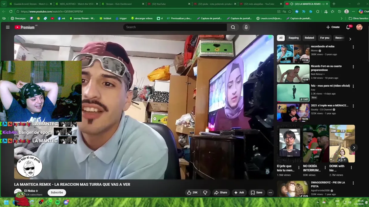Open El Noba channel avatar
Screen dimensions: 369x207
[x=18, y=192]
